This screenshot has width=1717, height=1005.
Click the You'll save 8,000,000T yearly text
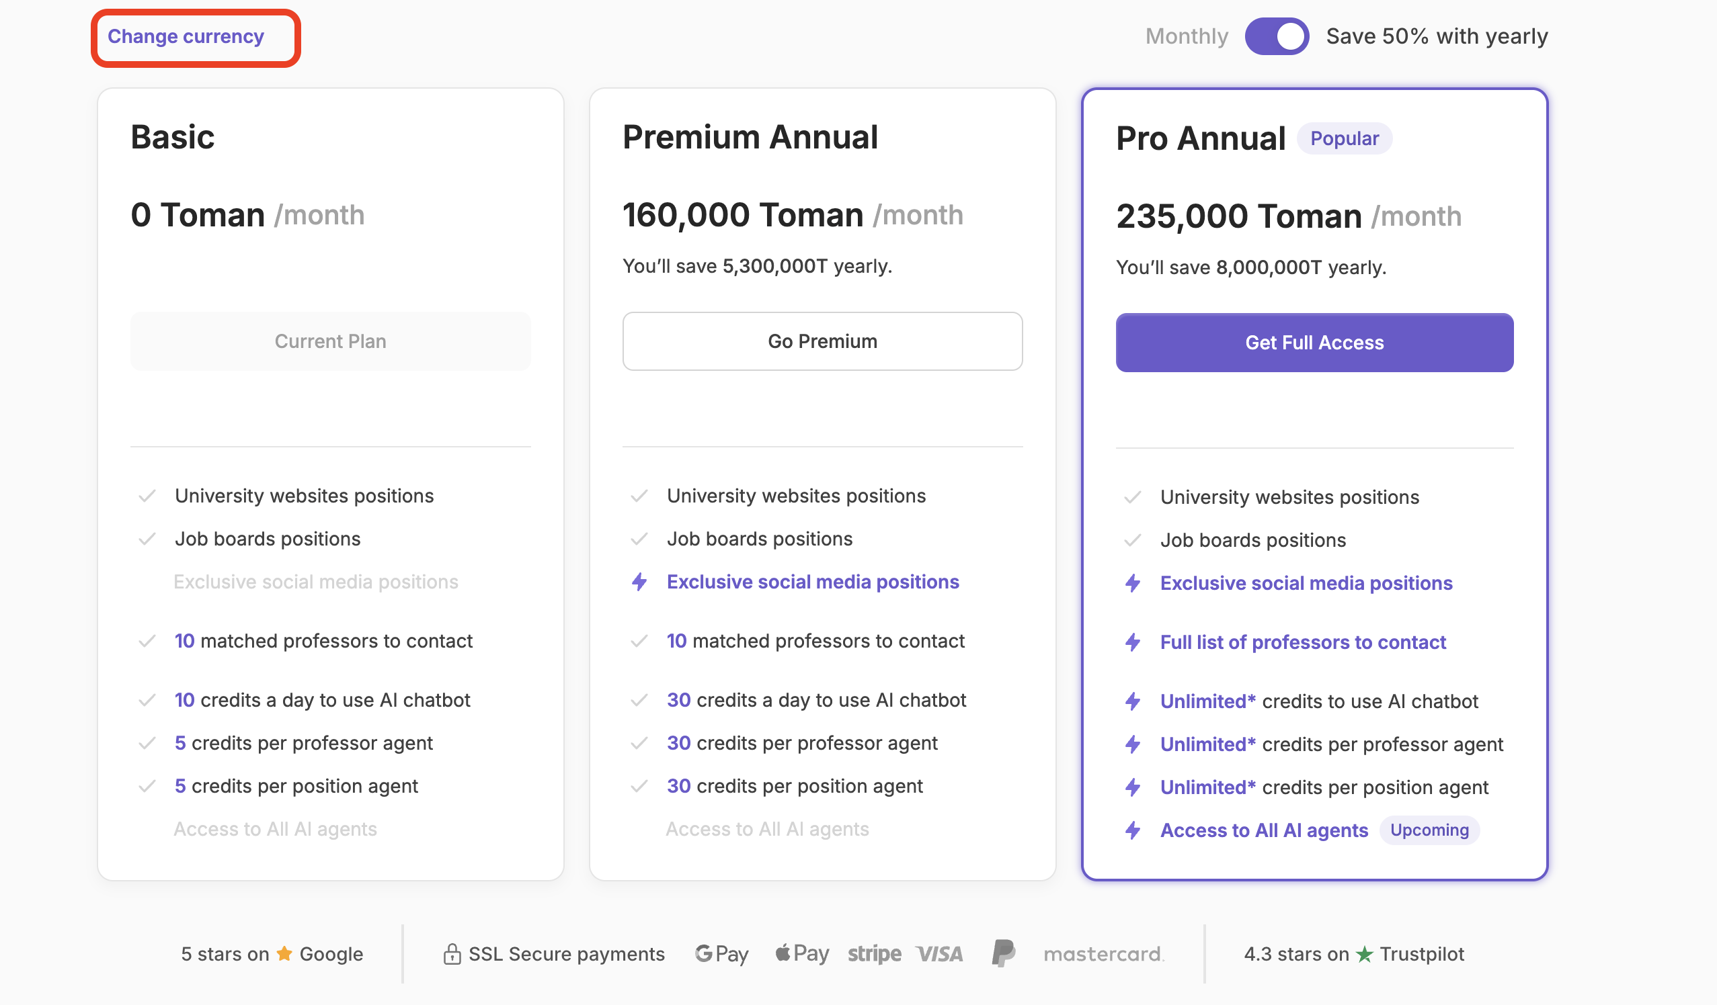click(x=1251, y=267)
